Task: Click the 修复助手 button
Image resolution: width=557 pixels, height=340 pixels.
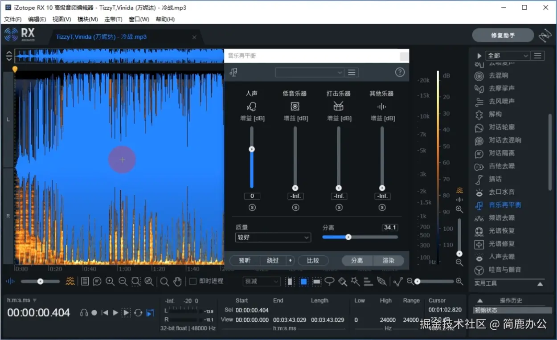Action: (503, 35)
